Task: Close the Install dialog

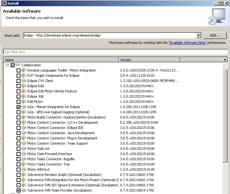Action: 226,3
